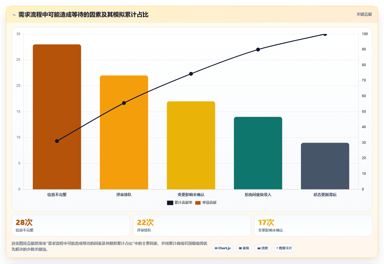This screenshot has width=384, height=264.
Task: Click the 关键贡献 label in the header
Action: 364,14
